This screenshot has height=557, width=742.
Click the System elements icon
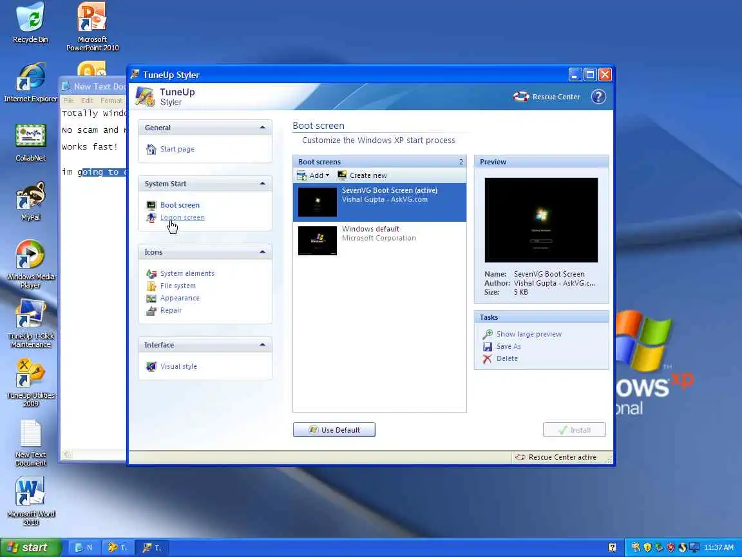point(151,273)
